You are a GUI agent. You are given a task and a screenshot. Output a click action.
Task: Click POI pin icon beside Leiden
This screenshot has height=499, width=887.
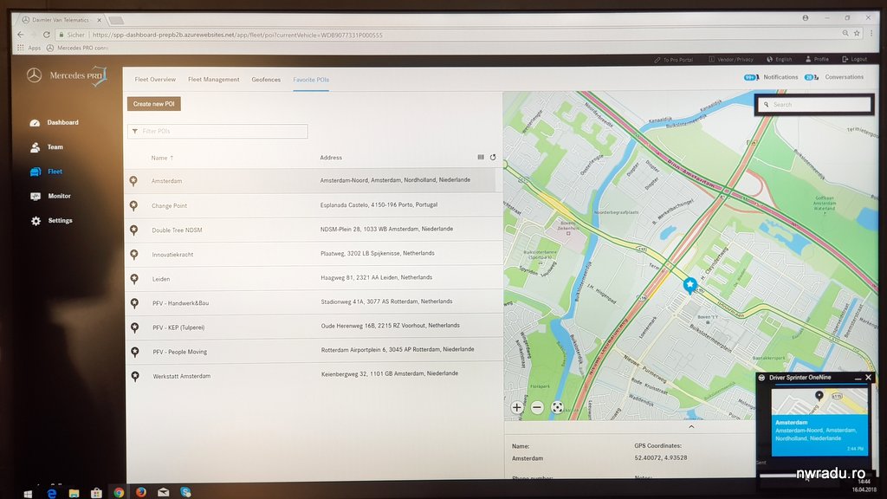134,279
